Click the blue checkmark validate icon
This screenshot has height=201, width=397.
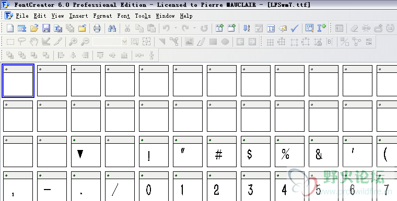[295, 28]
